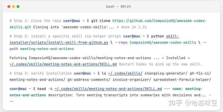
Task: Open the SKILL.md link after head -6
Action: [x=108, y=89]
